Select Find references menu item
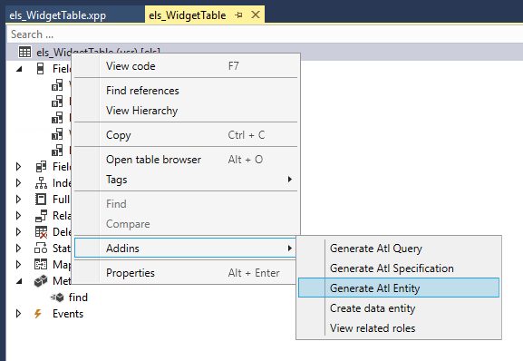 [186, 91]
